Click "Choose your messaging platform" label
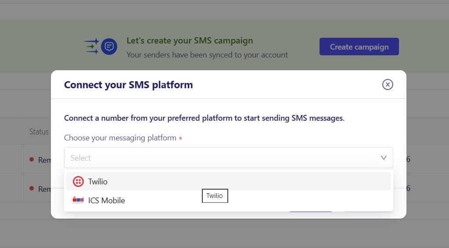The width and height of the screenshot is (449, 248). (x=120, y=138)
